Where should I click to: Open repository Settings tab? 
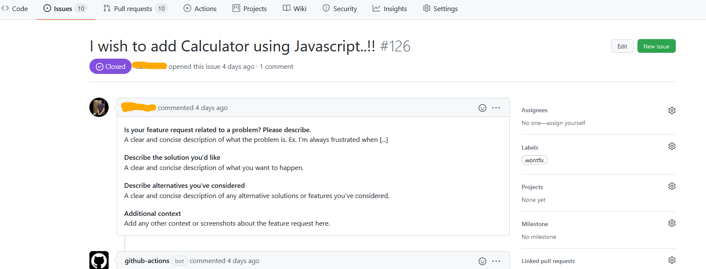point(440,8)
